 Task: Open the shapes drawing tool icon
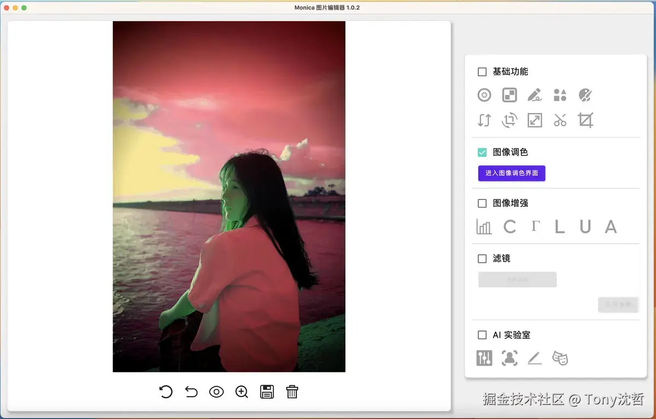click(x=560, y=95)
